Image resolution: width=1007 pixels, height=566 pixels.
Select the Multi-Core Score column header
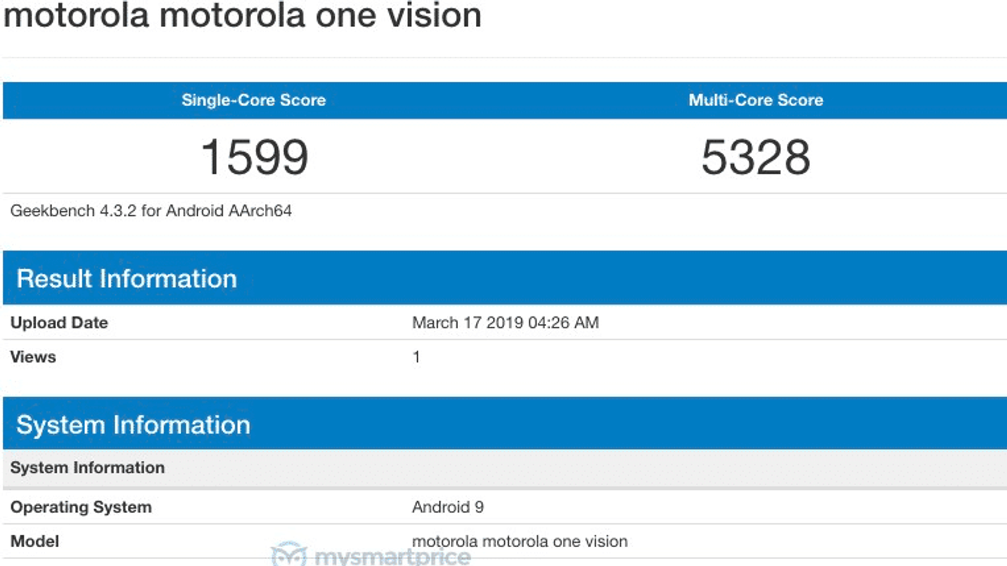[755, 100]
